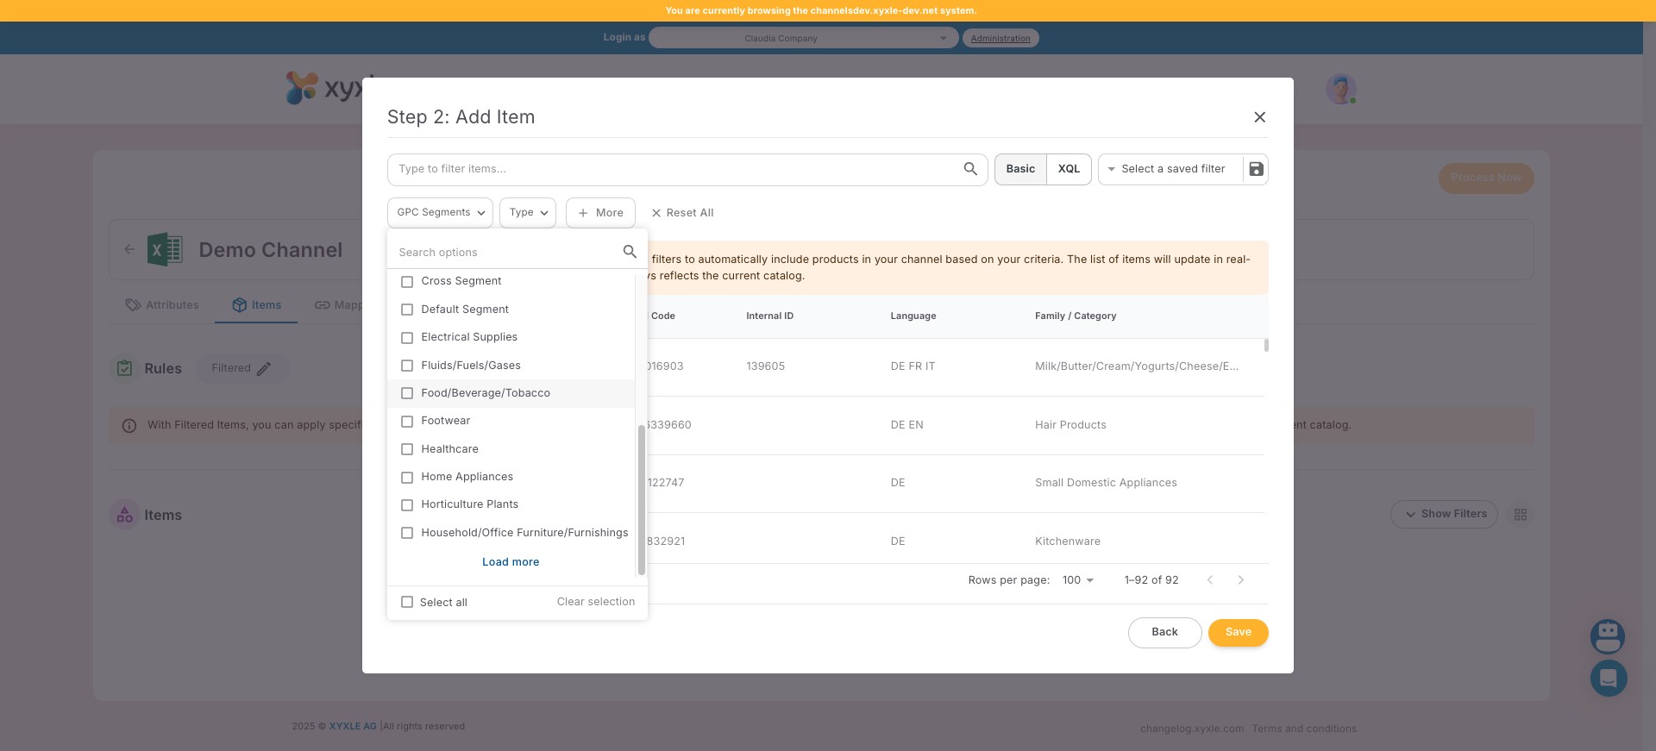
Task: Check the Food/Beverage/Tobacco segment option
Action: click(407, 393)
